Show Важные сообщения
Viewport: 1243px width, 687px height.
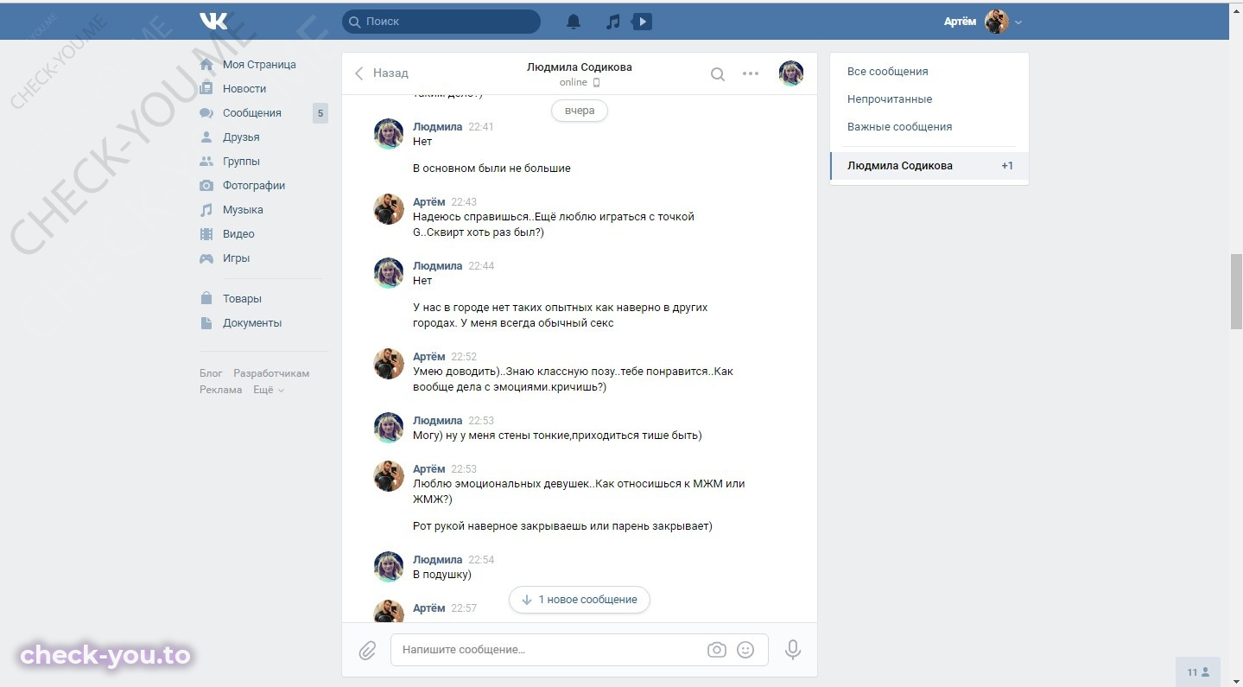899,127
